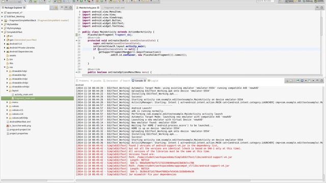Select the assets folder
326x183 pixels.
tap(13, 55)
